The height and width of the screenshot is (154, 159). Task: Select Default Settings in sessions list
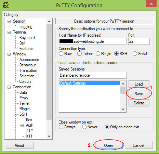90,83
